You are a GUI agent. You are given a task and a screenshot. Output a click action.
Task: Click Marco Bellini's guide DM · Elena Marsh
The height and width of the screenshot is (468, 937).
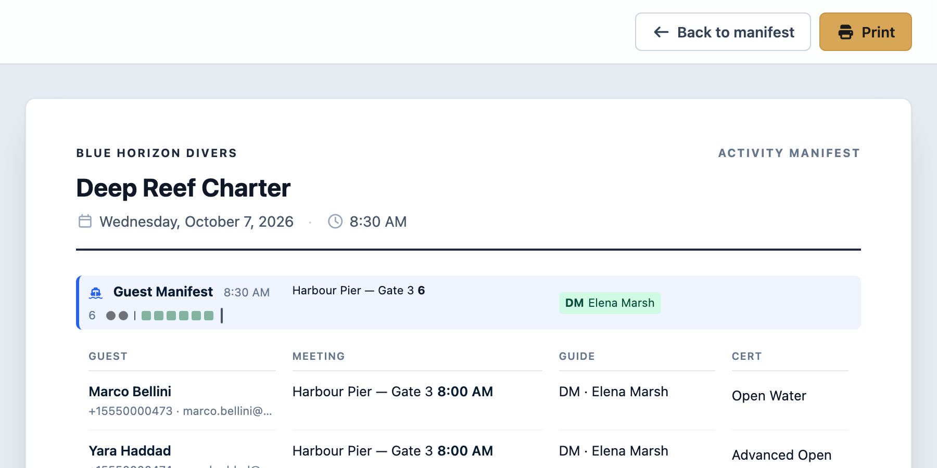pos(613,392)
